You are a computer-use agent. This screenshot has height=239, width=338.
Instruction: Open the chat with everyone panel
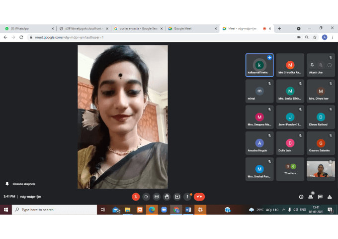320,197
